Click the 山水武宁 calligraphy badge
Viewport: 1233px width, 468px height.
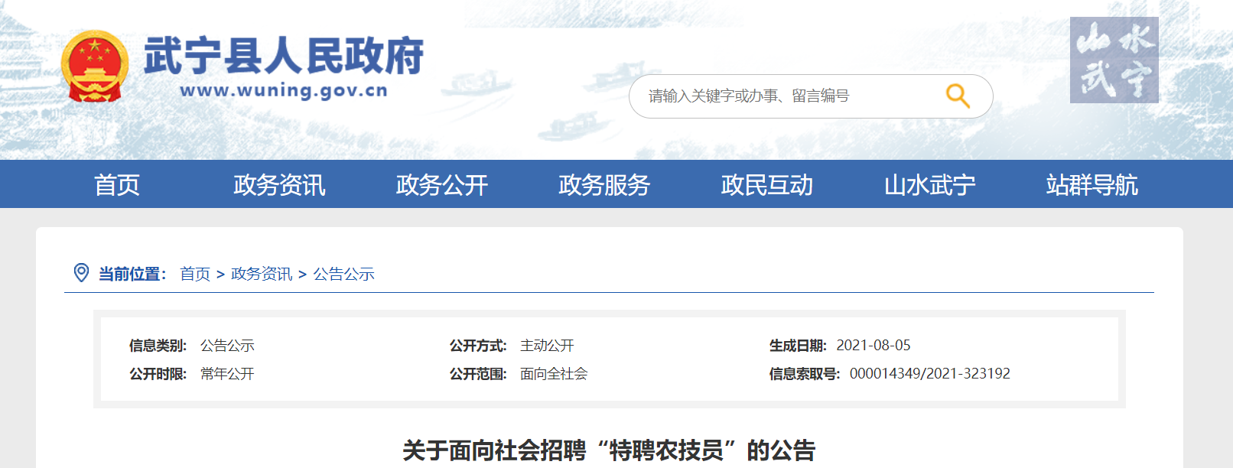[x=1114, y=60]
